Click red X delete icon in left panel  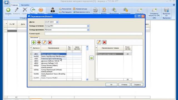(x=50, y=42)
